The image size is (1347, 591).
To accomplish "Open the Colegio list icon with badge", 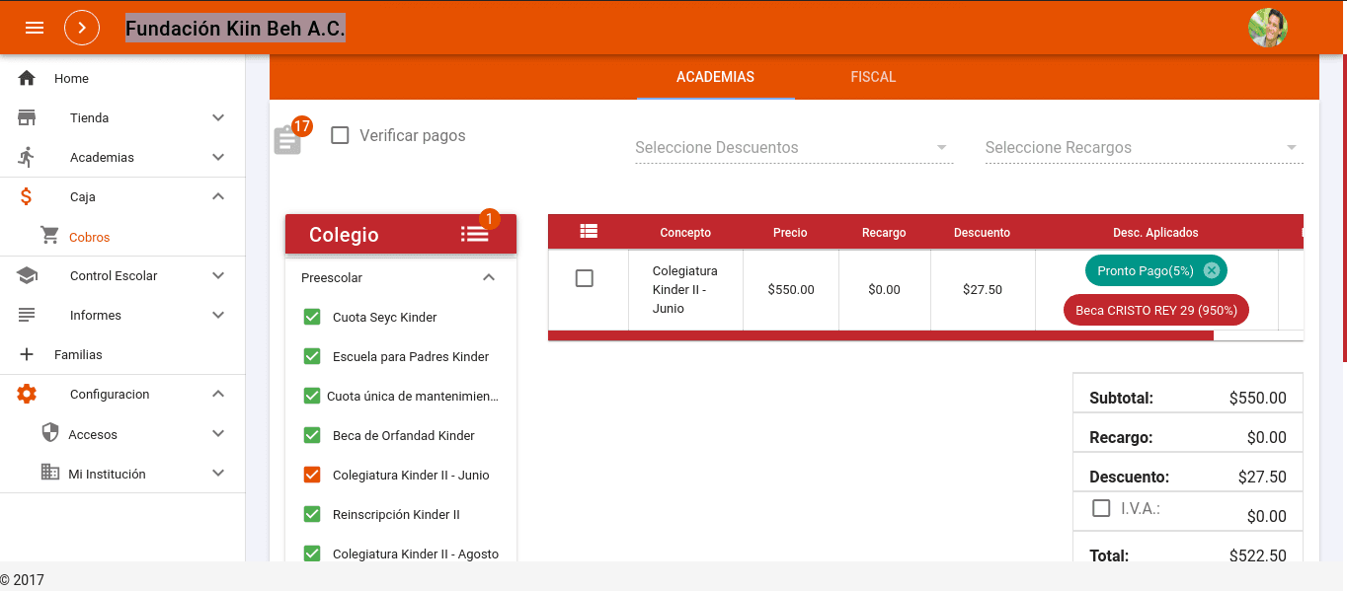I will pyautogui.click(x=474, y=234).
